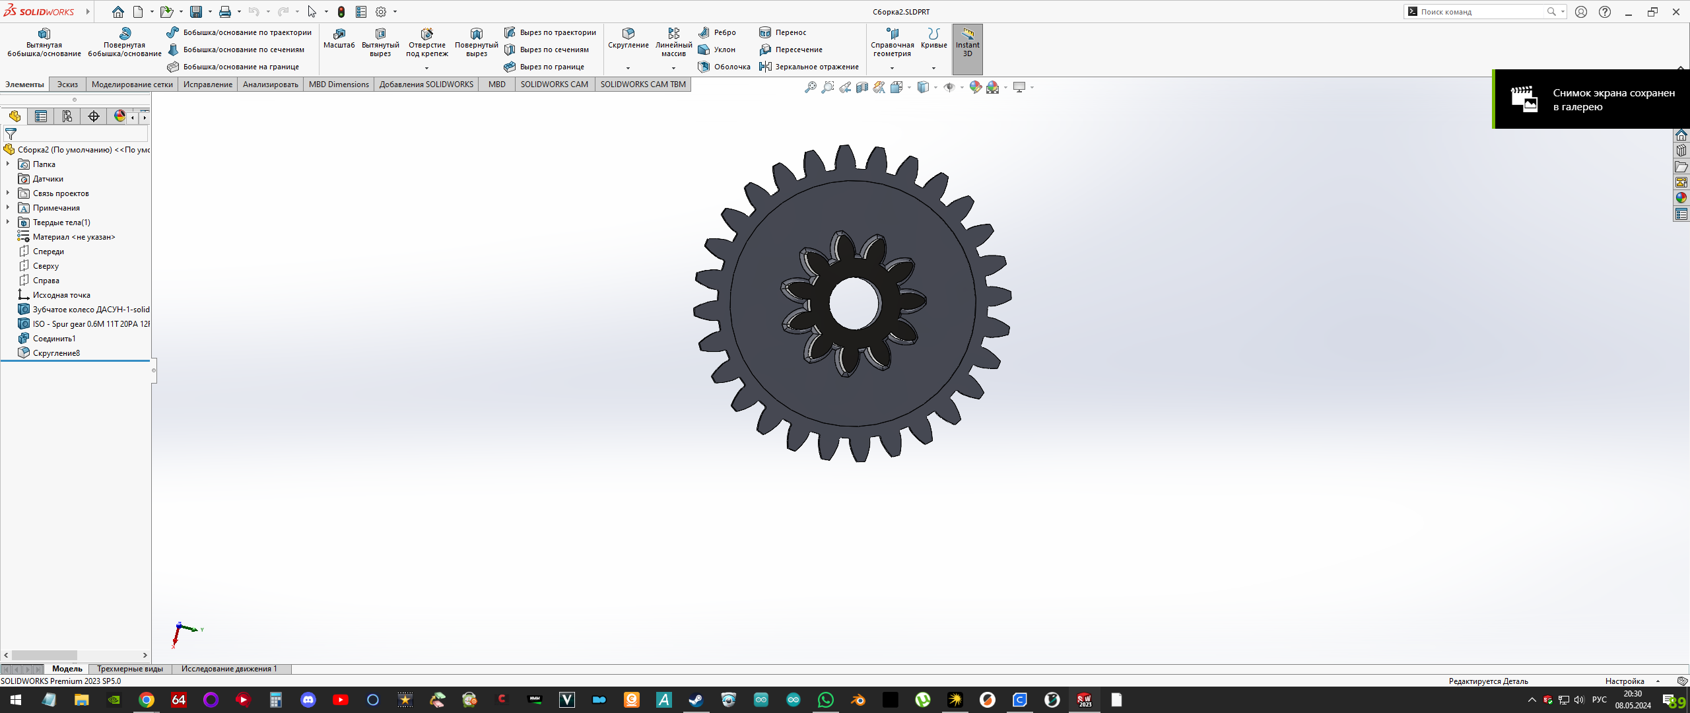Toggle the rebuild traffic light icon
1690x713 pixels.
tap(341, 12)
